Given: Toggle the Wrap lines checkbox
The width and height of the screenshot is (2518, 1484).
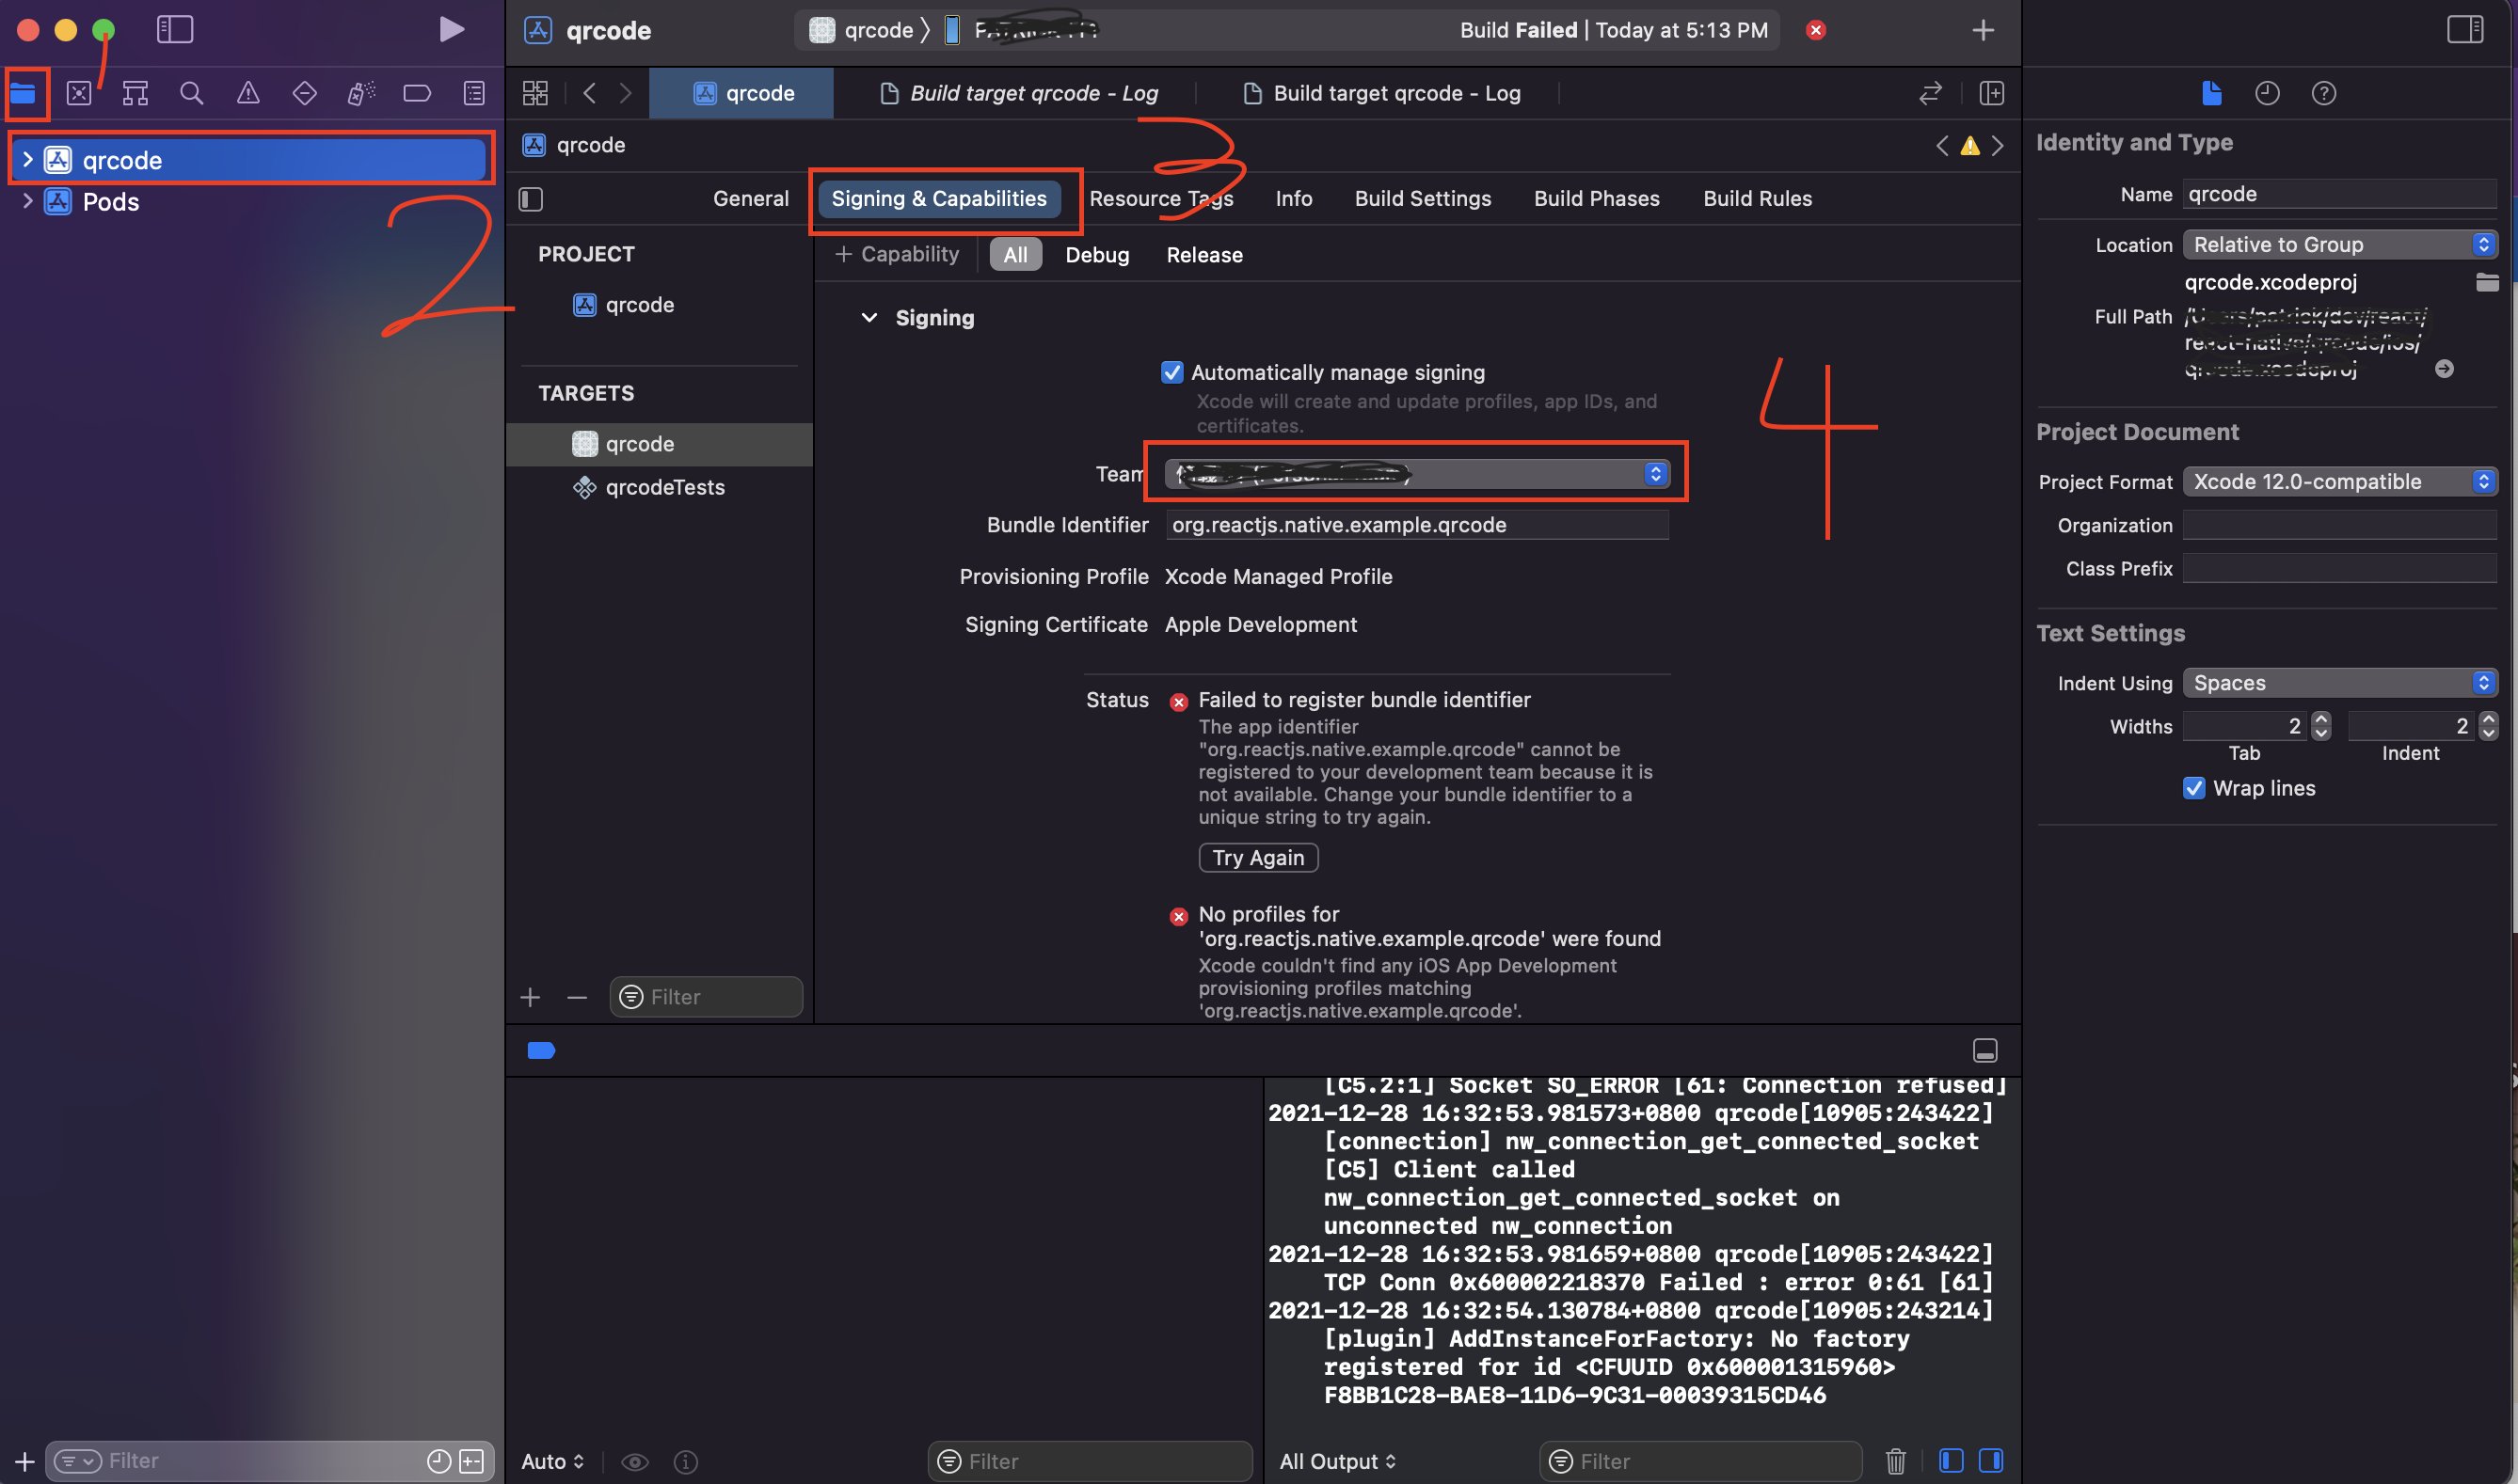Looking at the screenshot, I should 2194,788.
